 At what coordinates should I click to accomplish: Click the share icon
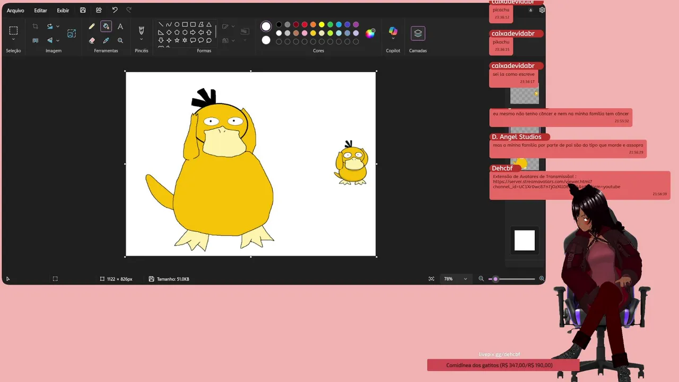click(99, 10)
